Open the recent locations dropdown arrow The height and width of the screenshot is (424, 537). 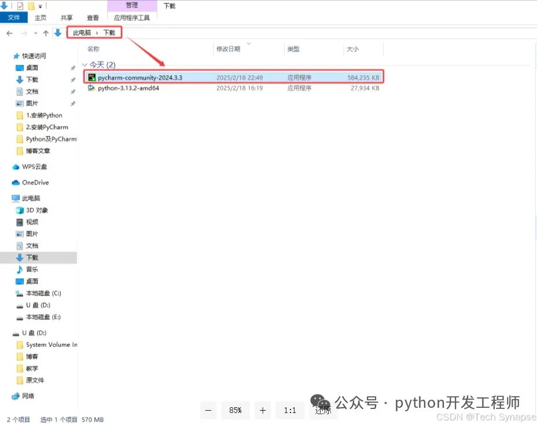(x=36, y=33)
